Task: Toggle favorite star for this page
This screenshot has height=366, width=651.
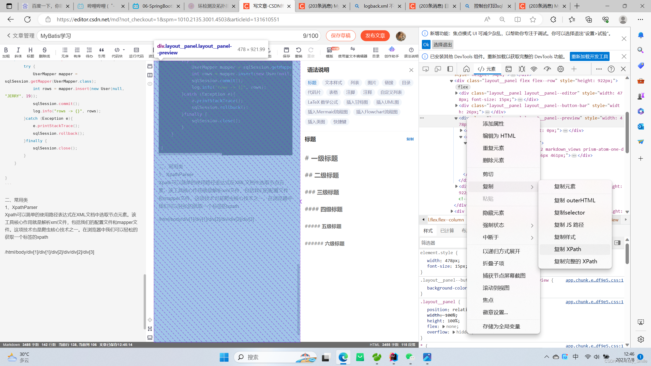Action: pyautogui.click(x=533, y=20)
